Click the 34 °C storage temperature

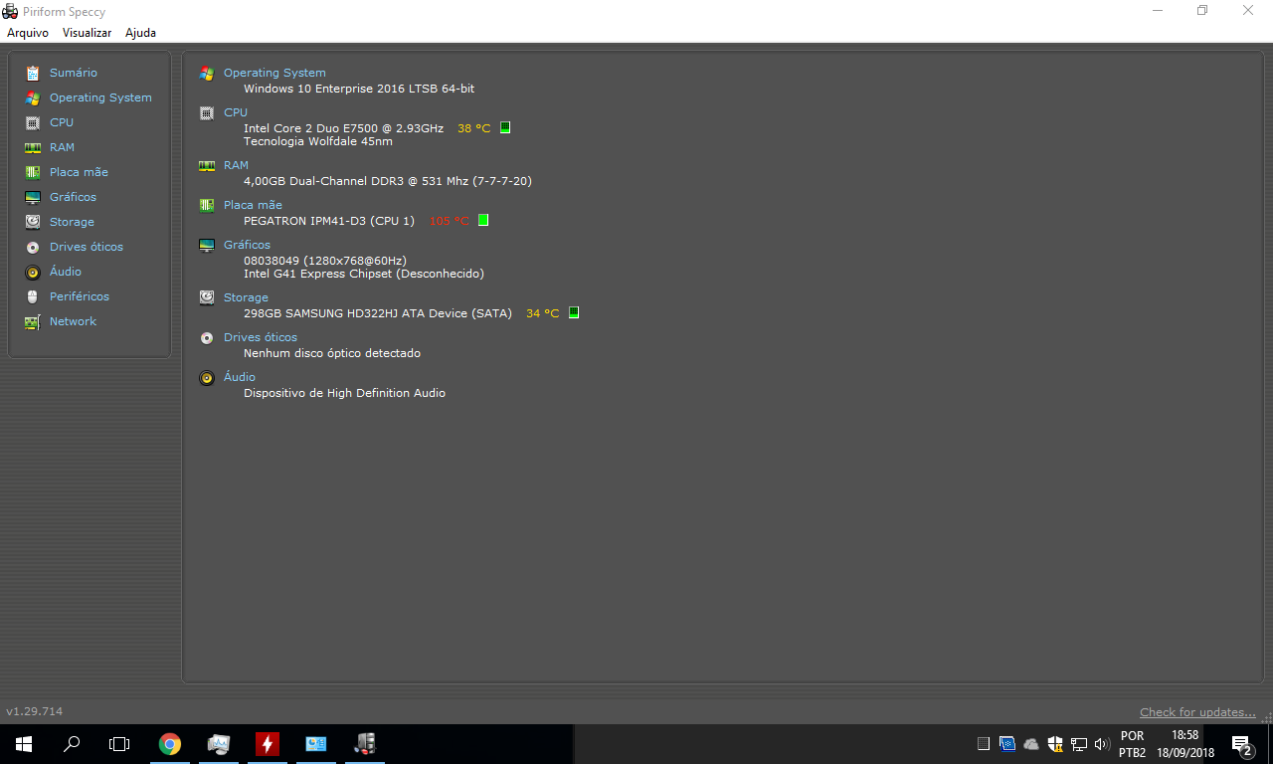click(x=542, y=313)
